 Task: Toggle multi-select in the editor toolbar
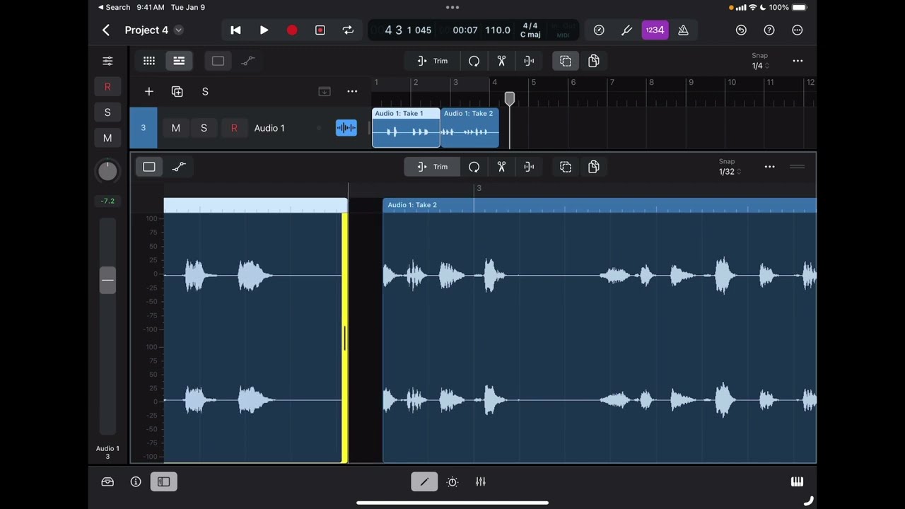tap(566, 167)
